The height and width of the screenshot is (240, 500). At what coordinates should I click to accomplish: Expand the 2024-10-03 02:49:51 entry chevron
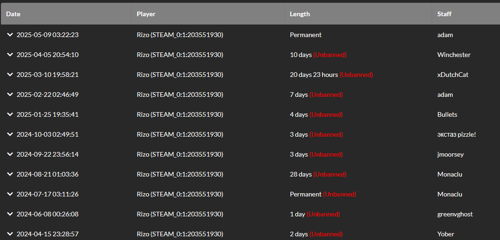tap(10, 134)
